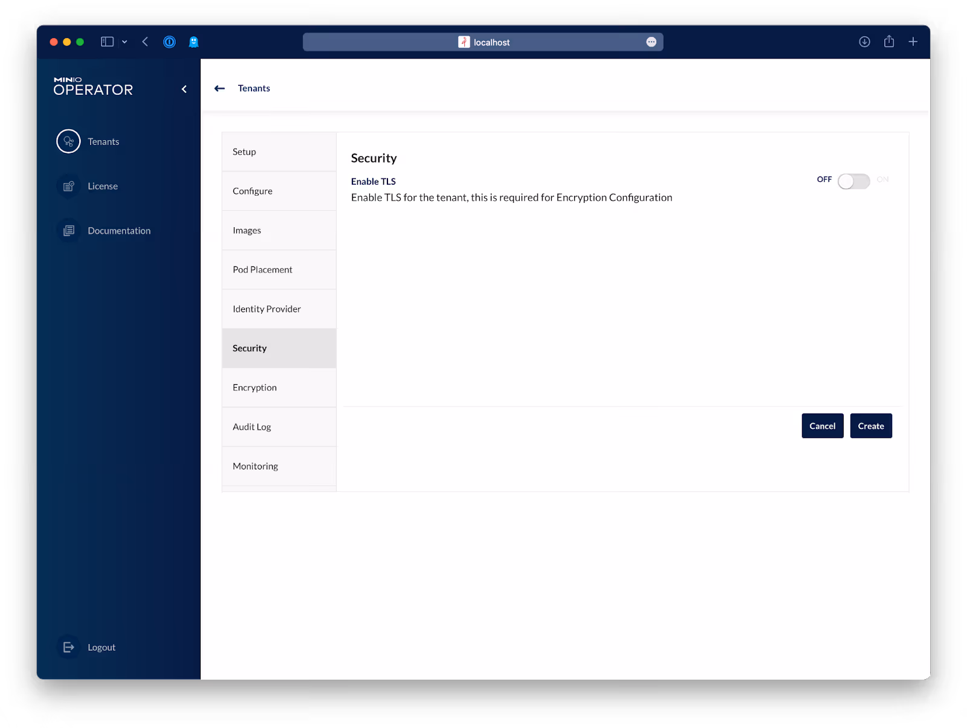This screenshot has height=728, width=967.
Task: Select the Identity Provider tab
Action: tap(279, 309)
